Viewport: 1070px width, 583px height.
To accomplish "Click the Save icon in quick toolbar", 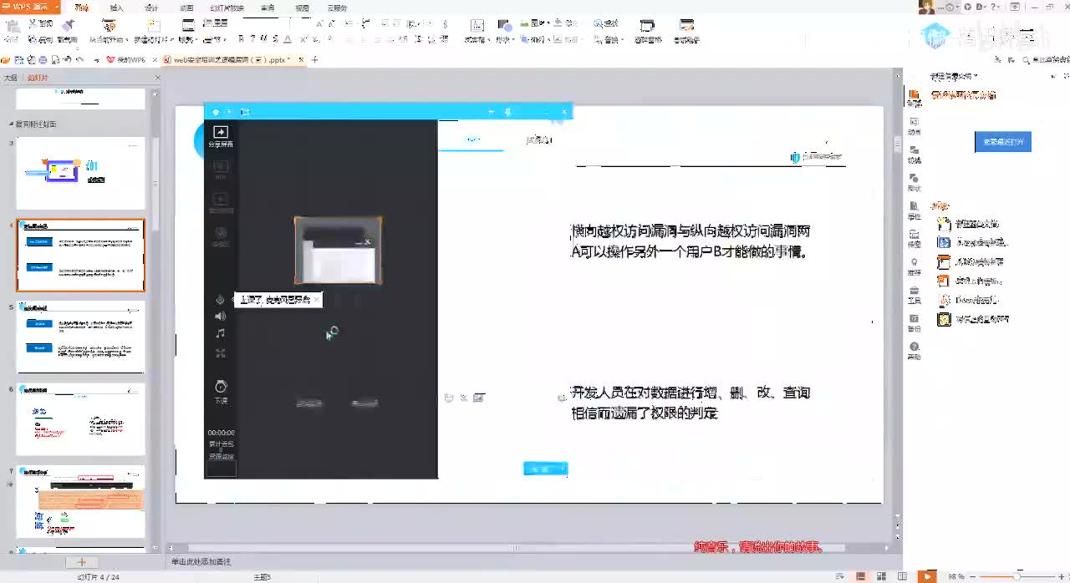I will (18, 60).
